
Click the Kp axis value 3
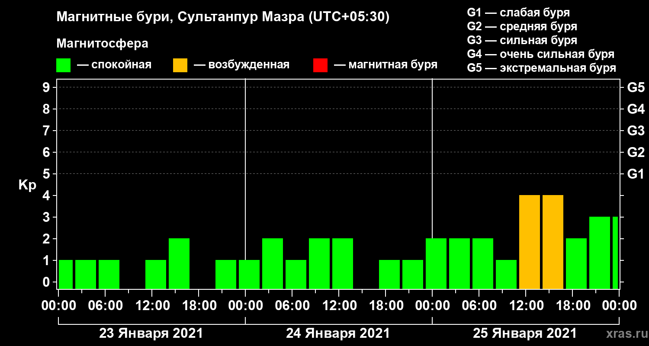point(47,218)
